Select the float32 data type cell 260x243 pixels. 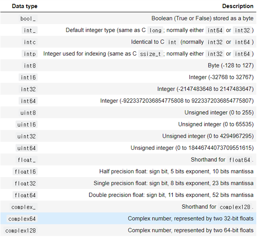[25, 184]
